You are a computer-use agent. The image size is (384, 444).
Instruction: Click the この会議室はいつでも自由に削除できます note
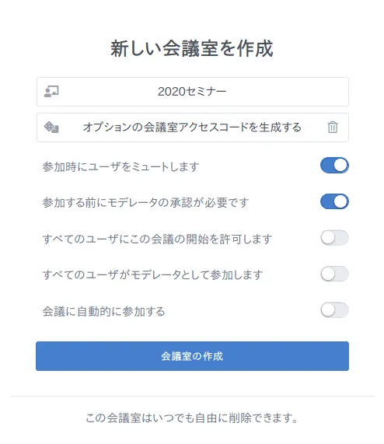coord(192,418)
